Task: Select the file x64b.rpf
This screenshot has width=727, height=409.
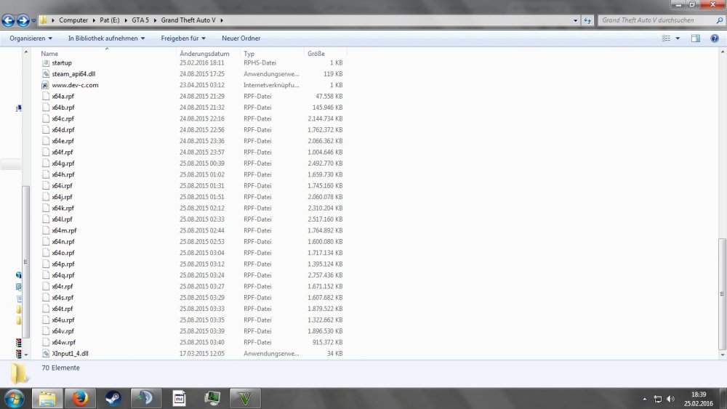Action: (x=63, y=108)
